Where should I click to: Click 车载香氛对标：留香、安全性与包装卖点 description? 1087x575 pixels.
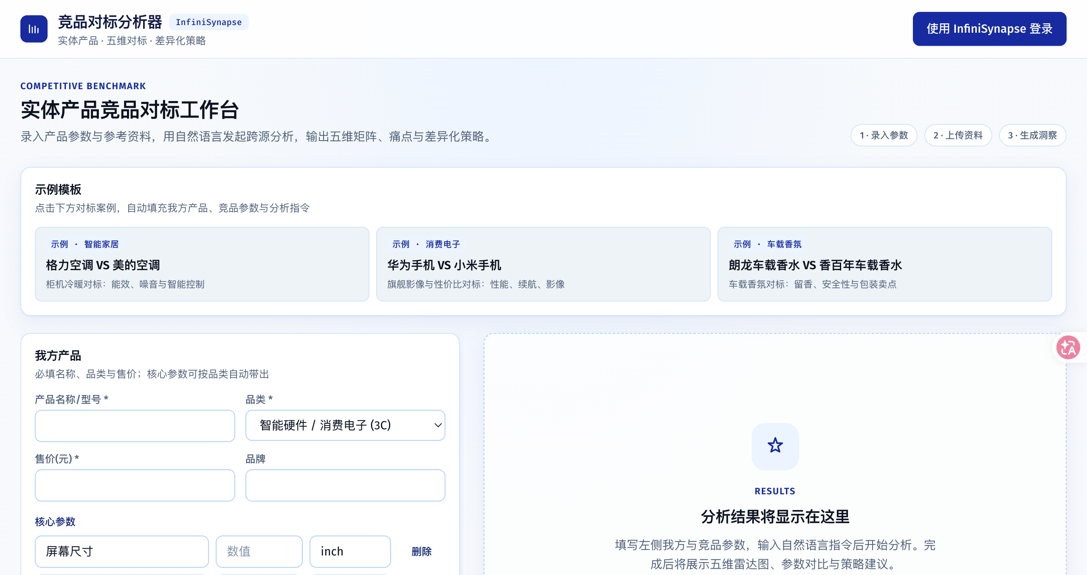813,284
